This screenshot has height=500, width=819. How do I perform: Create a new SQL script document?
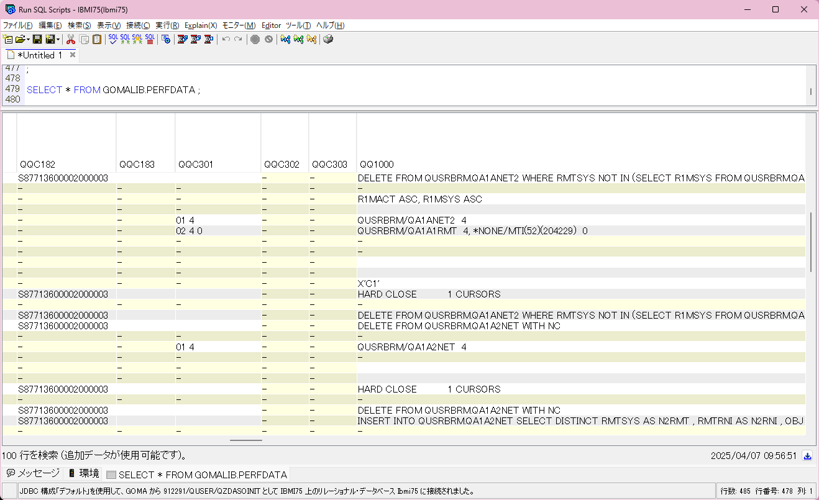(8, 39)
